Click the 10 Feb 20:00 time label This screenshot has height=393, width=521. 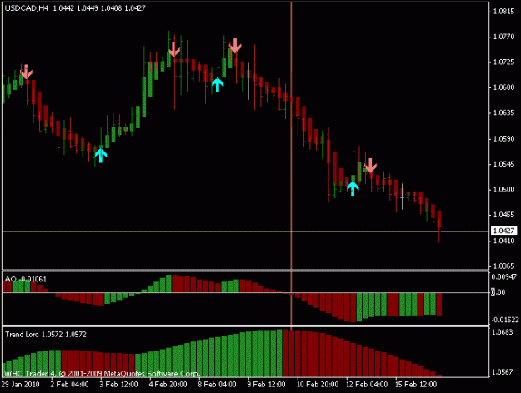(318, 385)
